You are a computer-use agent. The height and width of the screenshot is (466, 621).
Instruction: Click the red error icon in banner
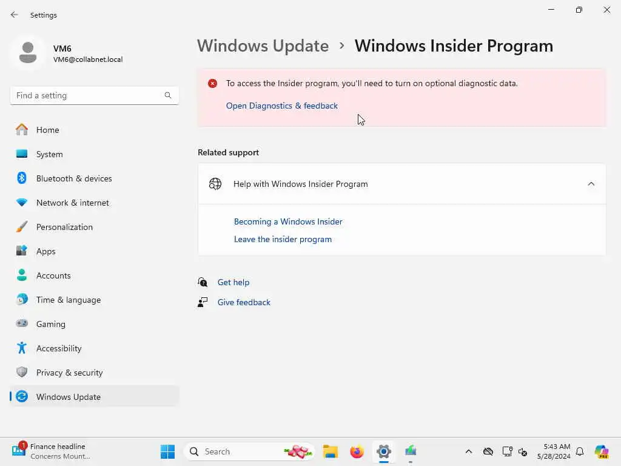click(x=213, y=84)
